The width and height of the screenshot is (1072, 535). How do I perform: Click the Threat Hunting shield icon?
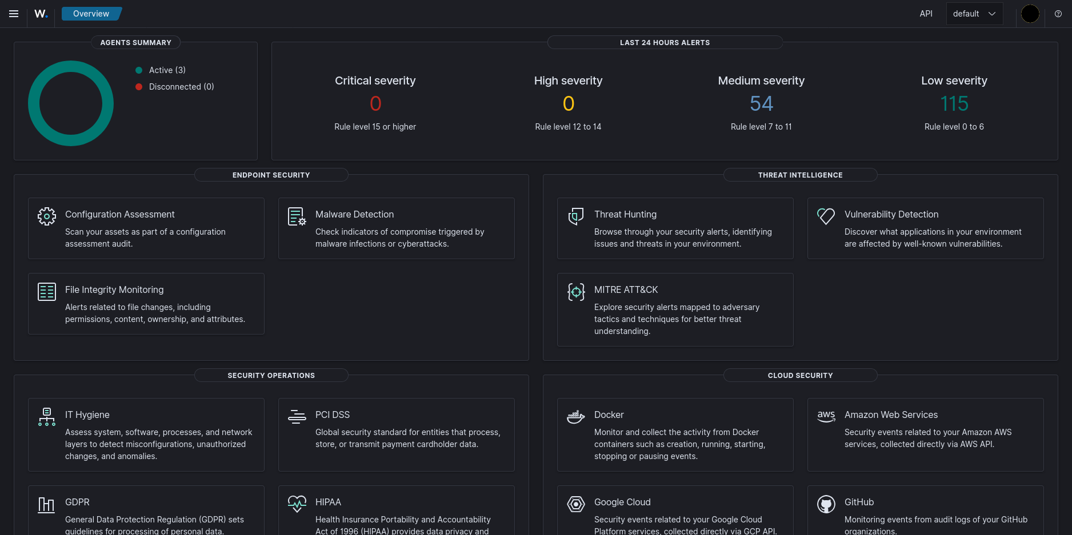pos(576,216)
